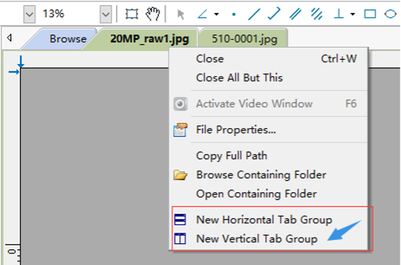This screenshot has height=265, width=401.
Task: Select the rectangle ROI selection tool
Action: [132, 14]
